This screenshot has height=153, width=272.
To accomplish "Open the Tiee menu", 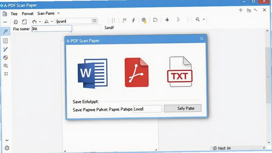I will [x=14, y=14].
